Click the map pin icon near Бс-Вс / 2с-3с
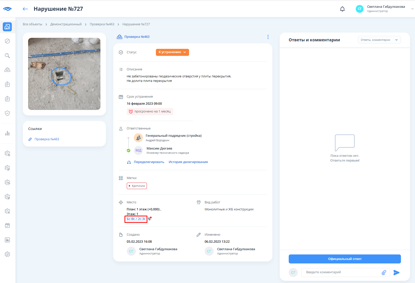The width and height of the screenshot is (415, 283). (x=150, y=219)
